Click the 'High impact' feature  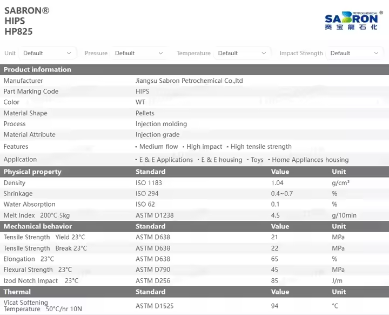coord(204,147)
